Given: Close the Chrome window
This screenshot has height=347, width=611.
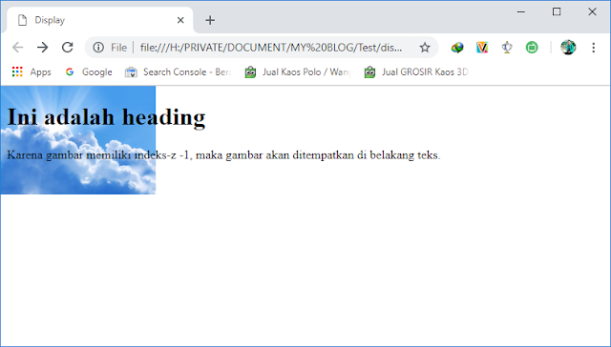Looking at the screenshot, I should pyautogui.click(x=592, y=11).
